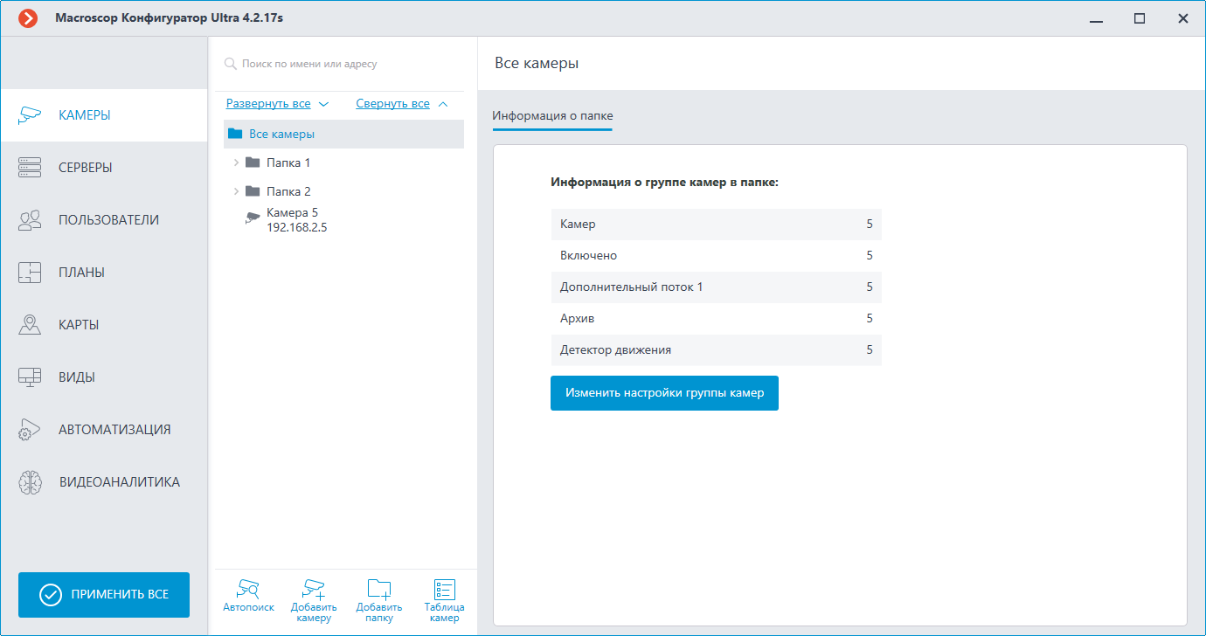
Task: Click the camera icon of Камера 5
Action: coord(253,218)
